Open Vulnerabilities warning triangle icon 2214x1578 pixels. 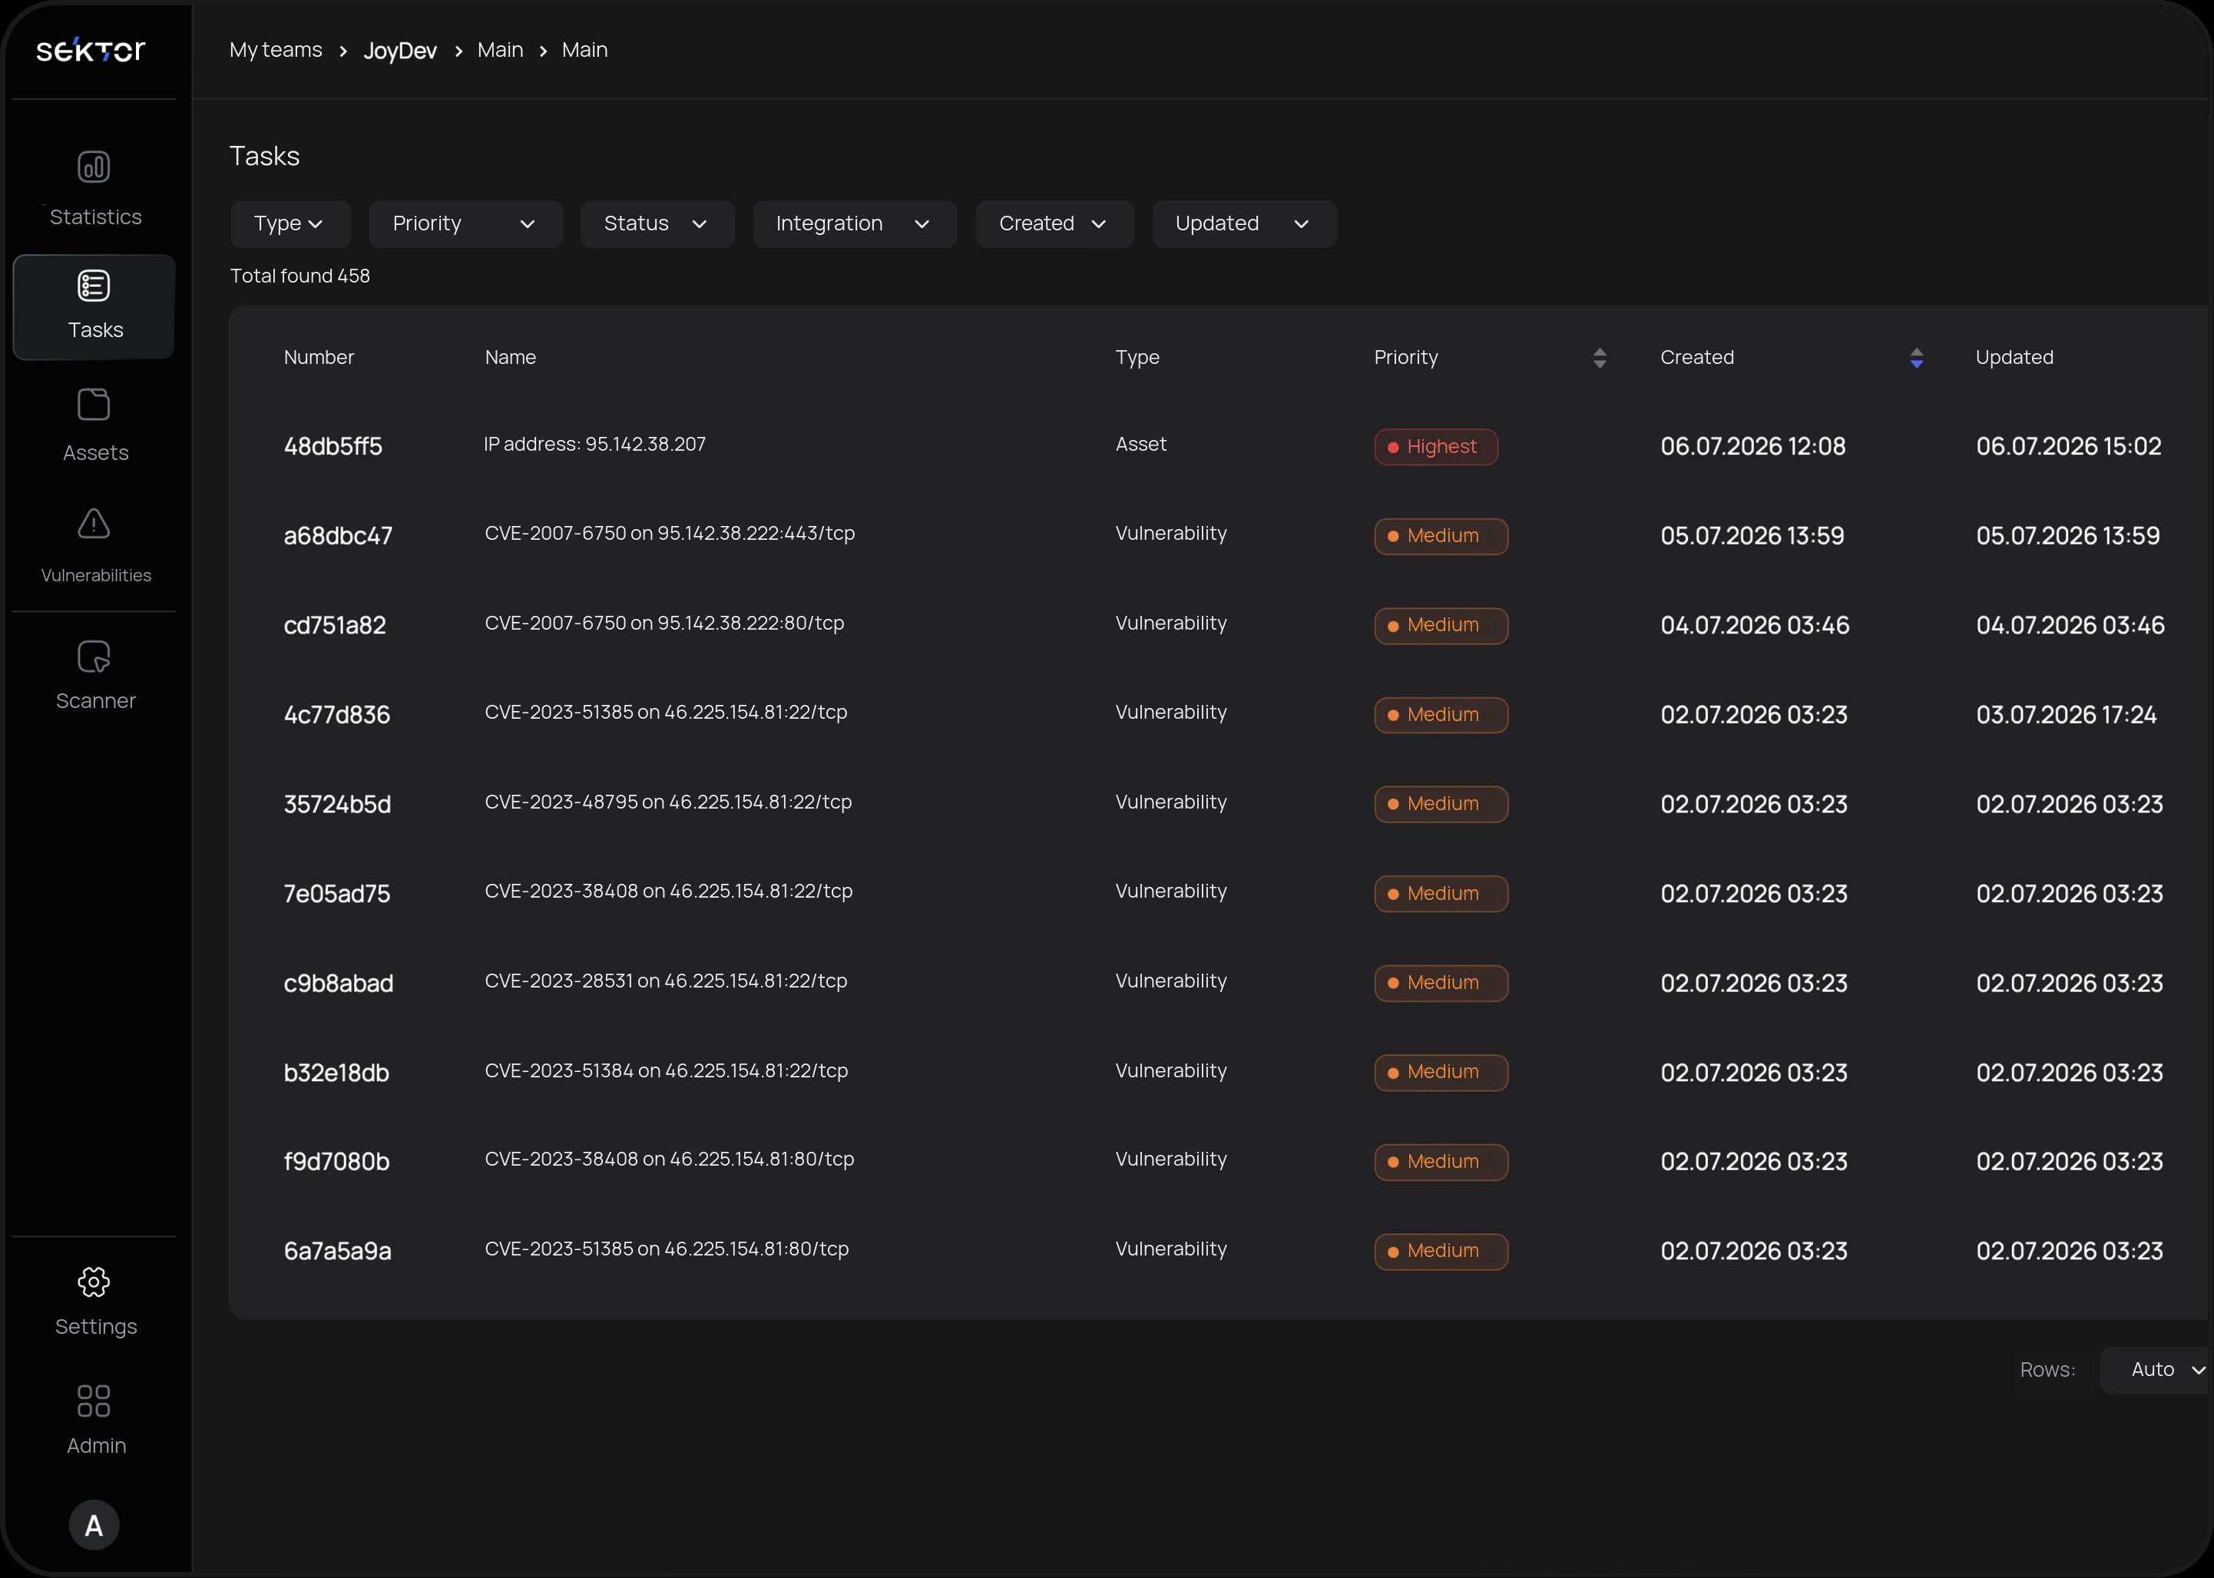[x=93, y=523]
